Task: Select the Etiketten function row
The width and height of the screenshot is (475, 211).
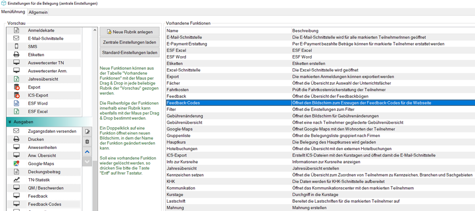Action: click(320, 63)
